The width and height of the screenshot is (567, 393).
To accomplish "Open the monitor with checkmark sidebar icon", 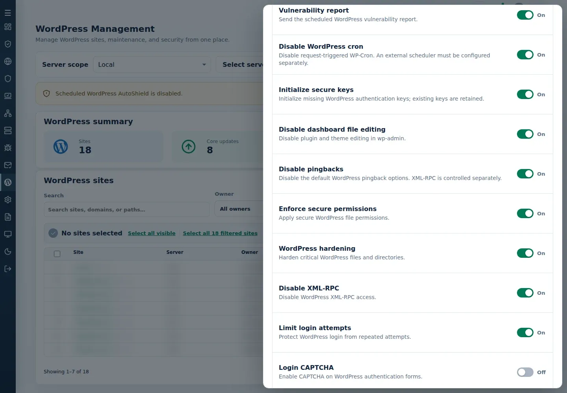I will [8, 96].
